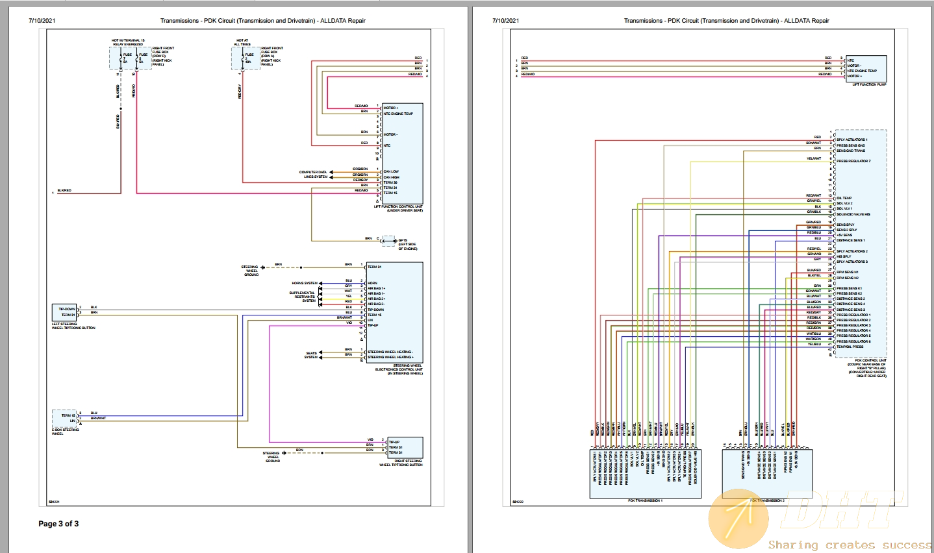Click the right page's 7/10/2021 date header

click(x=506, y=21)
